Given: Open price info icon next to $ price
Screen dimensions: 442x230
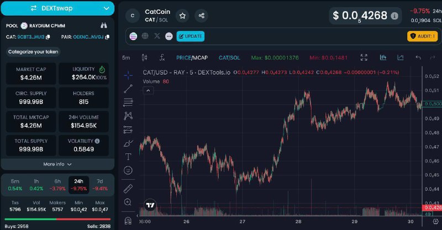Looking at the screenshot, I should pyautogui.click(x=394, y=16).
